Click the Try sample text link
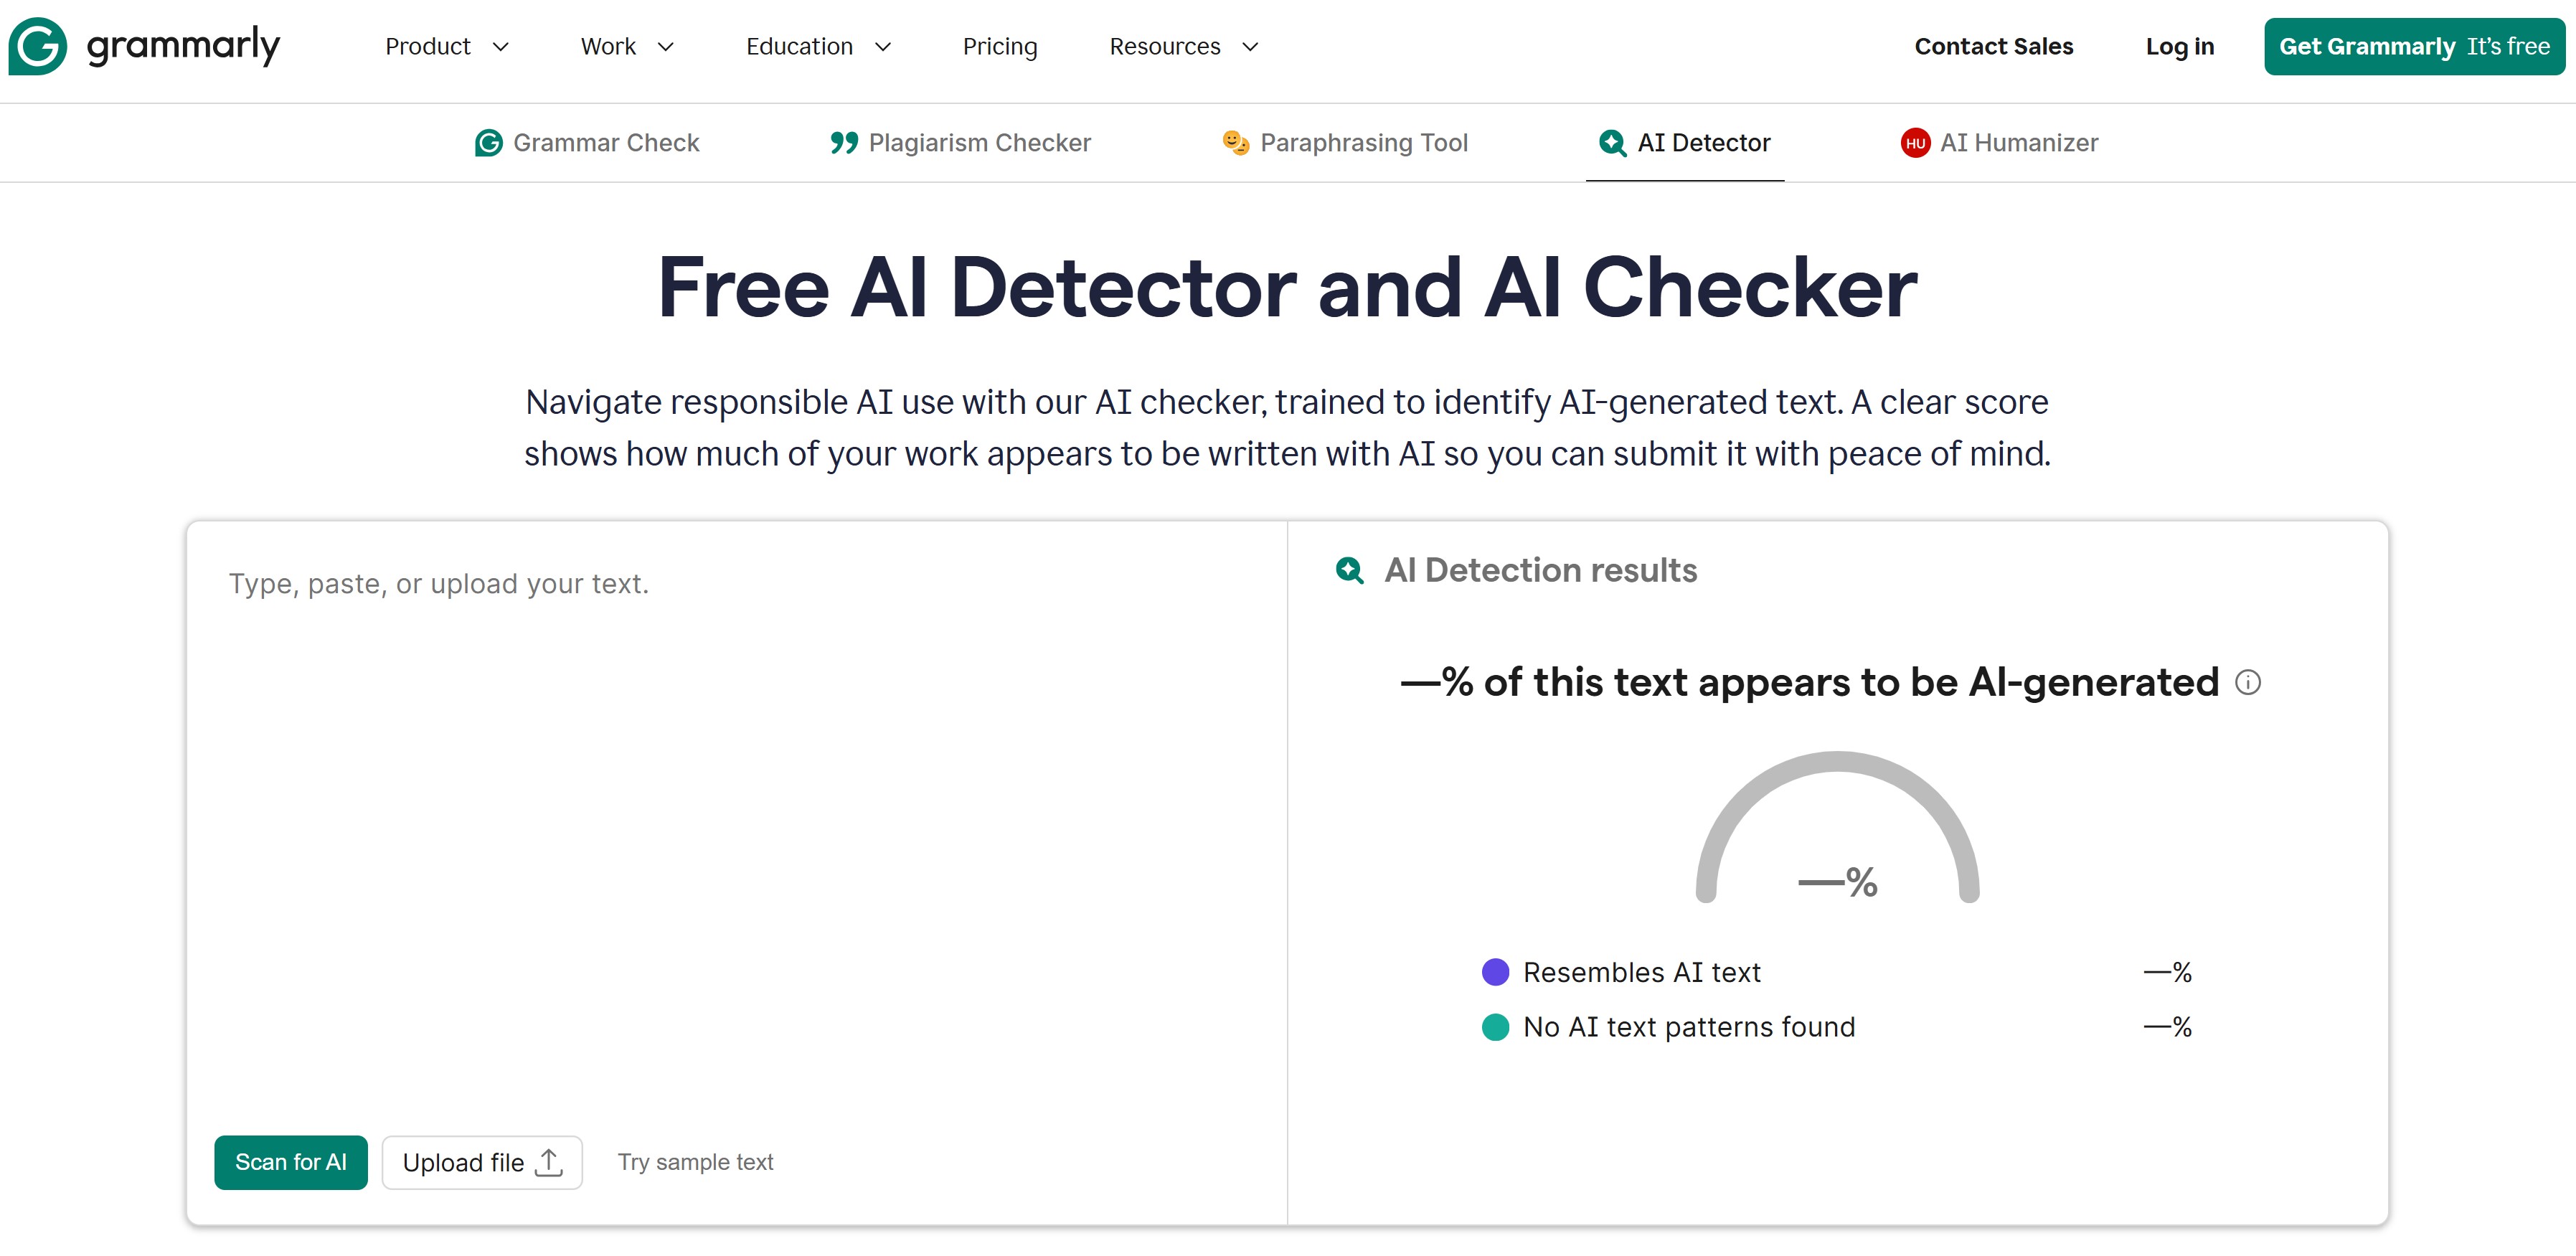 tap(695, 1162)
